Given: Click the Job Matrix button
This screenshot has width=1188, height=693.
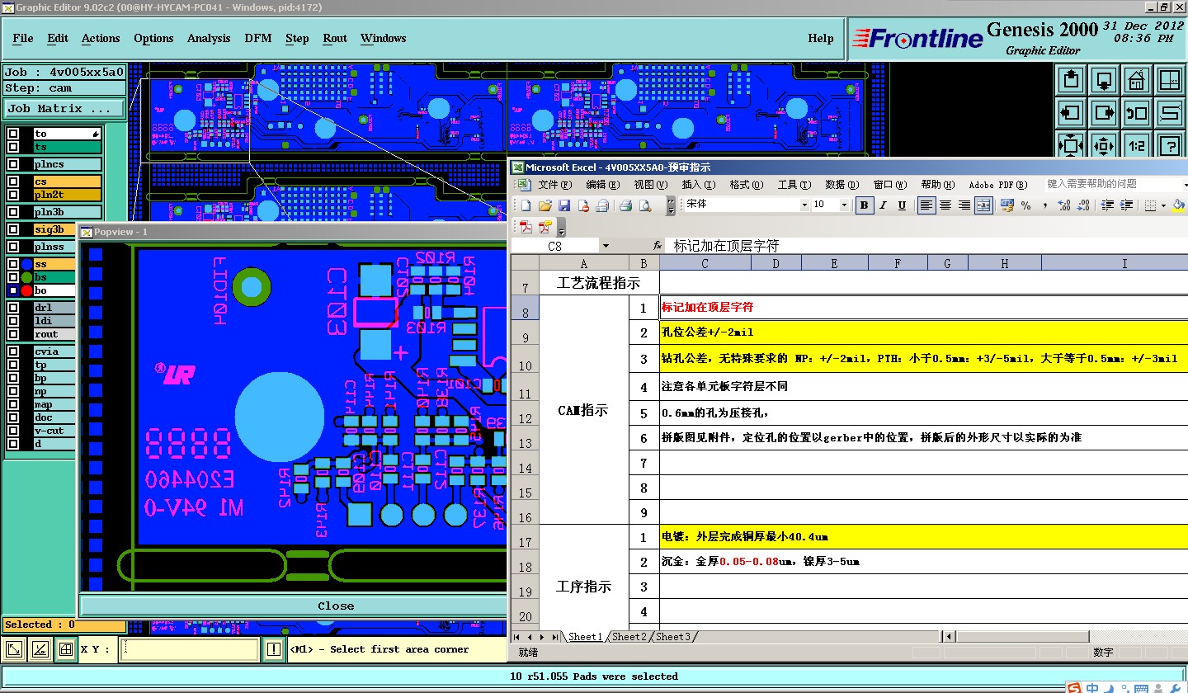Looking at the screenshot, I should coord(64,108).
